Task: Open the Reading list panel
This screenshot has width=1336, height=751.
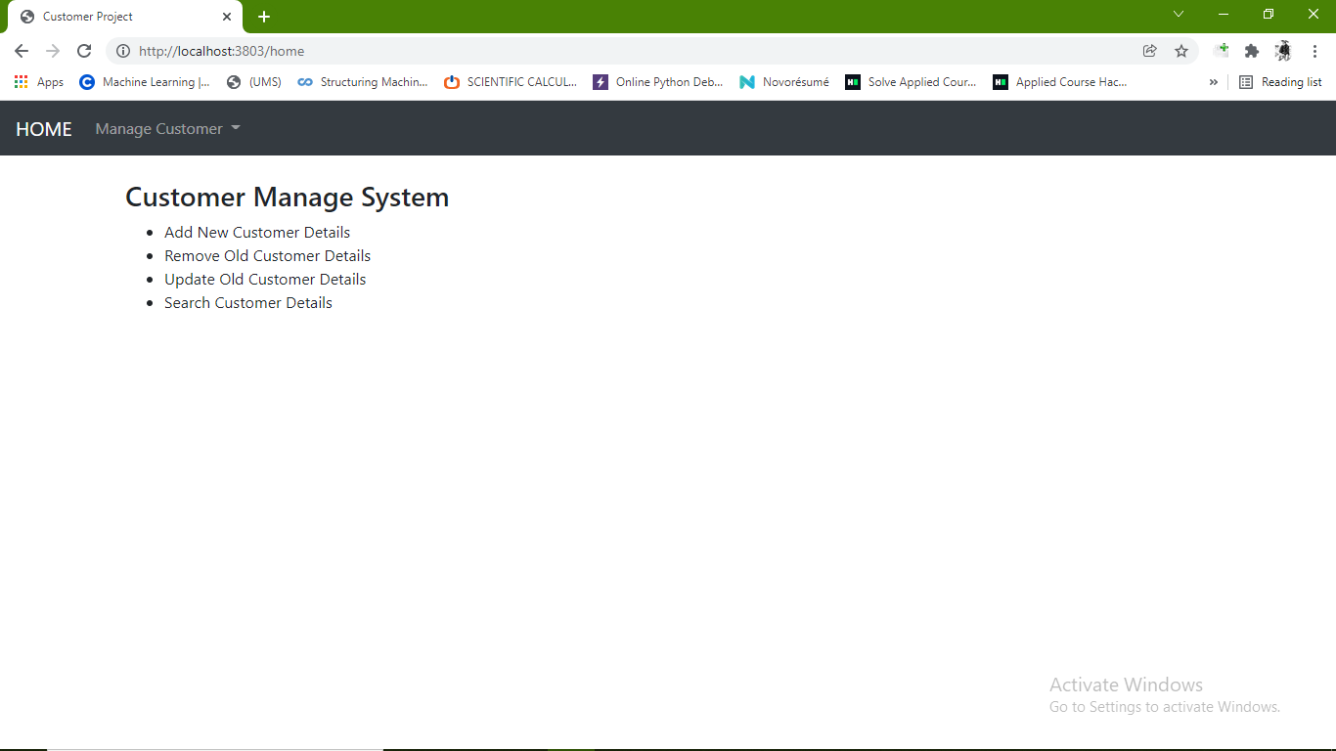Action: point(1280,82)
